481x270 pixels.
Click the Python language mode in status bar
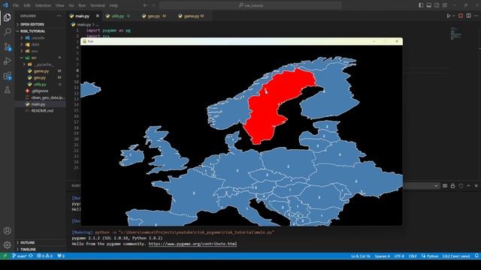coord(430,256)
